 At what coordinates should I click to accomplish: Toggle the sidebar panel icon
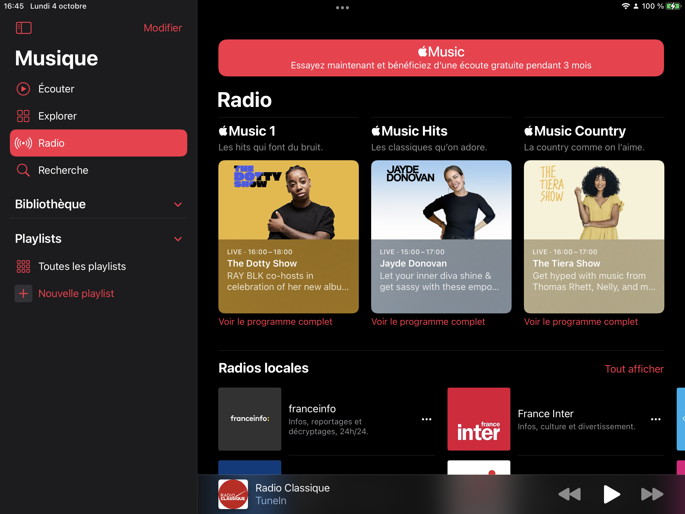point(23,28)
